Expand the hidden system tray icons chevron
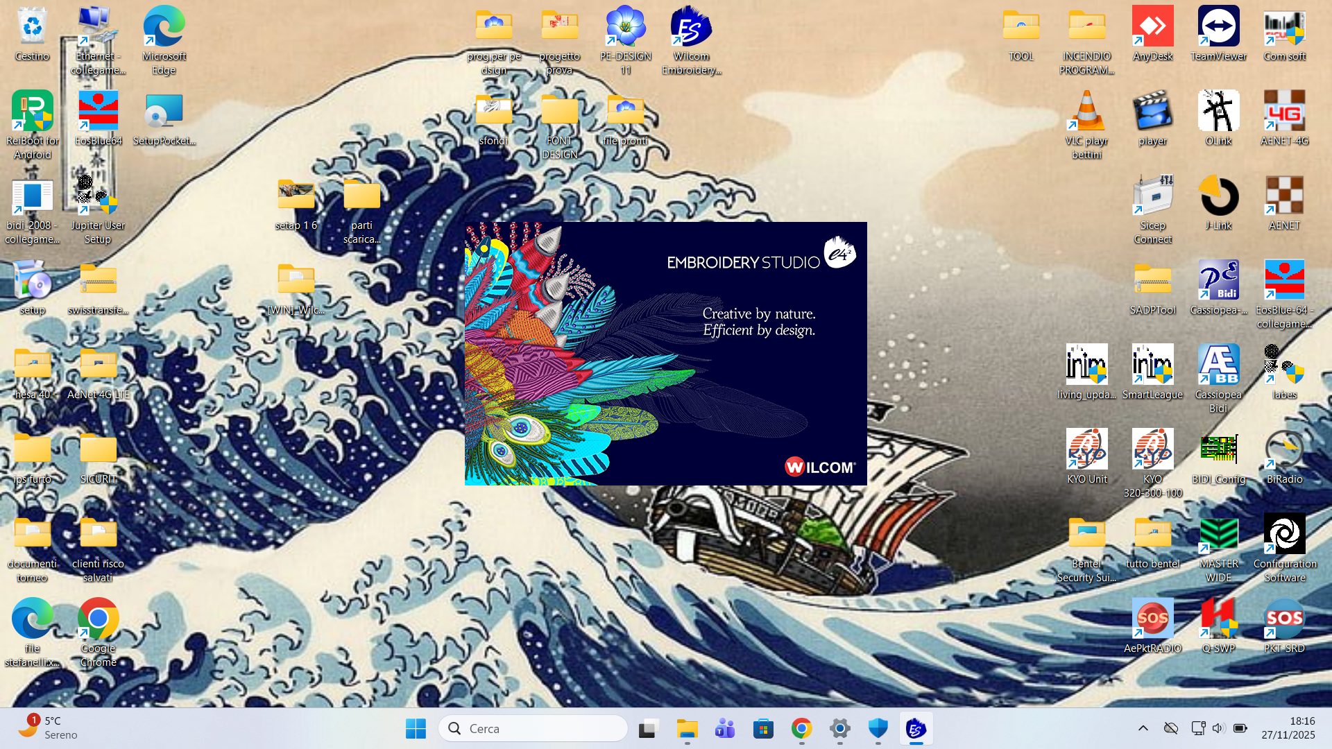The image size is (1332, 749). 1143,728
